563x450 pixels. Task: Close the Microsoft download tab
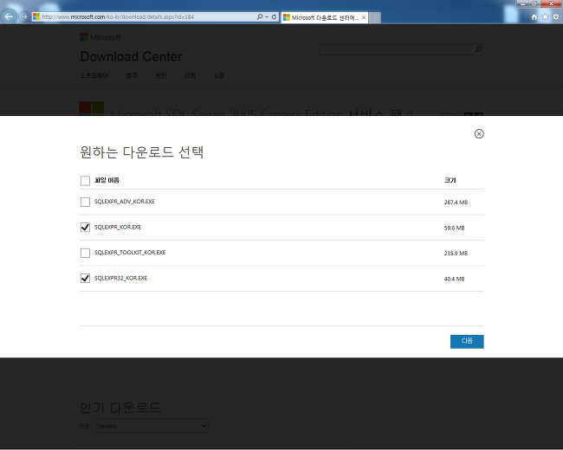point(364,17)
